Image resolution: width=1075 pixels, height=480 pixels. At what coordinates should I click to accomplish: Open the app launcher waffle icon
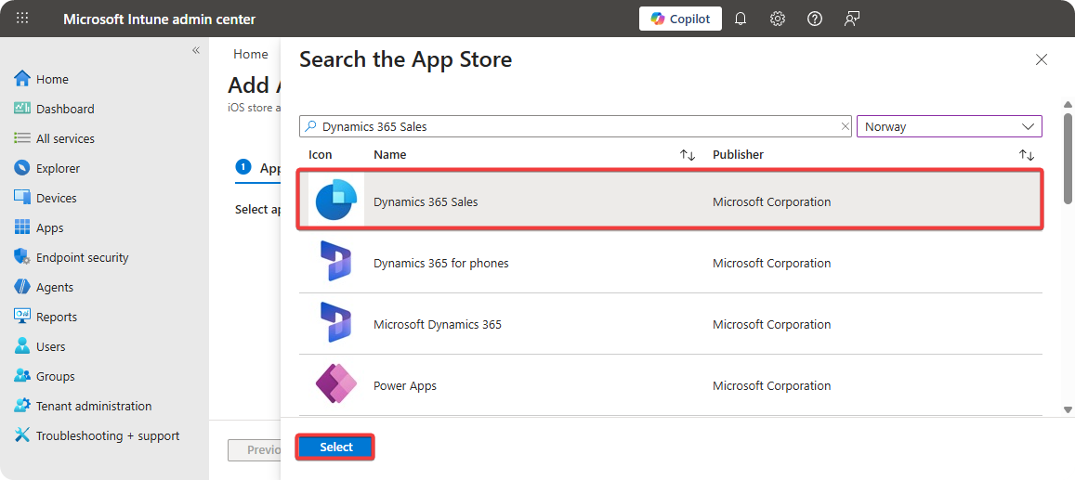[22, 19]
